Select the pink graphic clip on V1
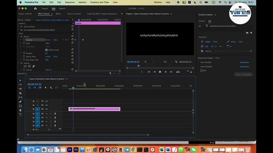 [94, 109]
